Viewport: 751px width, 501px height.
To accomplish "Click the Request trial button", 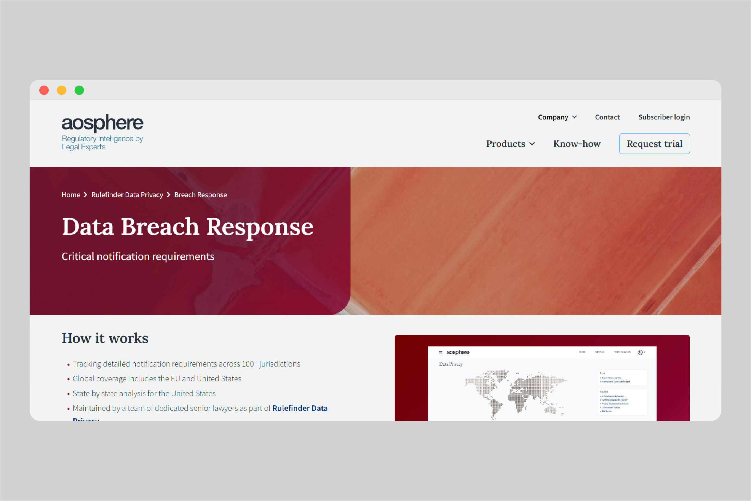I will 654,144.
